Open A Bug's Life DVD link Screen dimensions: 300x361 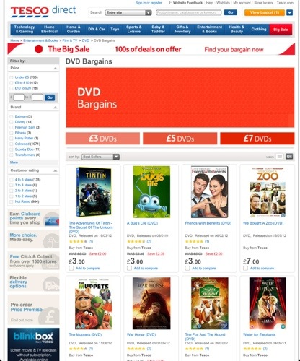(142, 223)
